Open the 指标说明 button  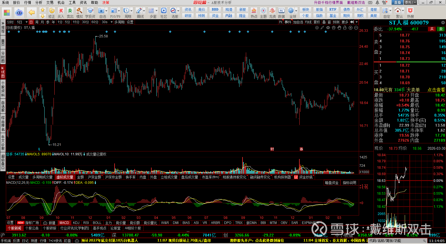click(x=350, y=183)
